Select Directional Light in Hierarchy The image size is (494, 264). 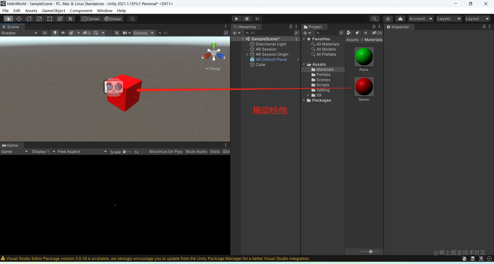[271, 44]
